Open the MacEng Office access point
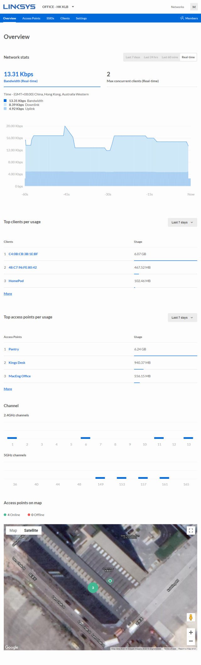Screen dimensions: 201x665 19,376
